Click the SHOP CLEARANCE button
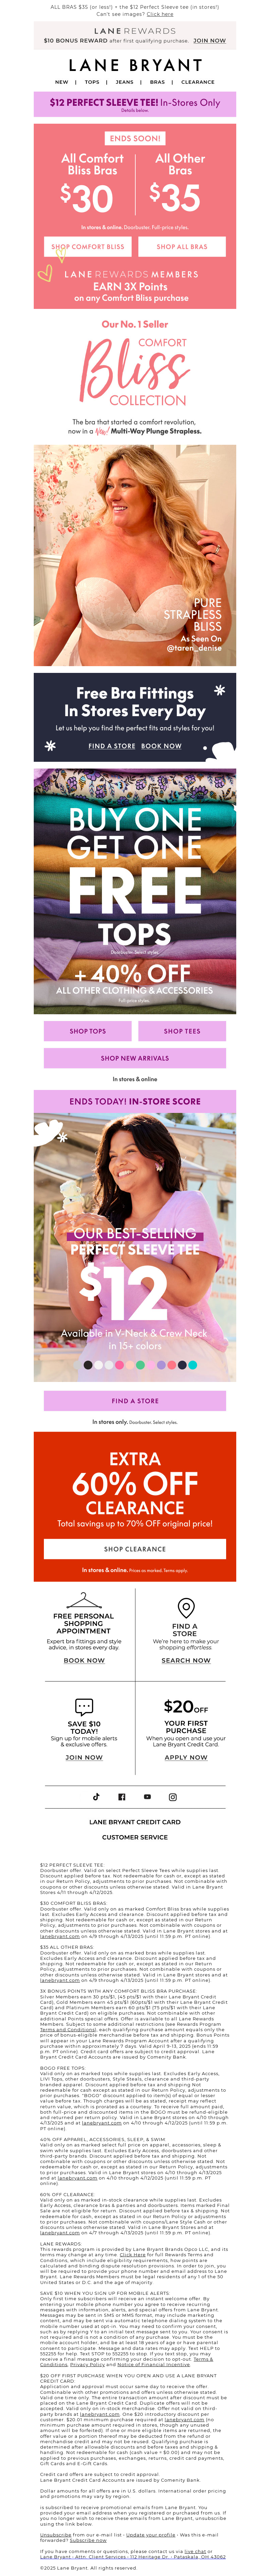This screenshot has height=2576, width=270. pyautogui.click(x=135, y=1549)
